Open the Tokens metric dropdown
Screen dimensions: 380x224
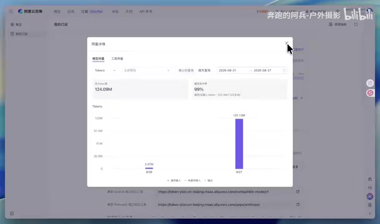(x=105, y=70)
